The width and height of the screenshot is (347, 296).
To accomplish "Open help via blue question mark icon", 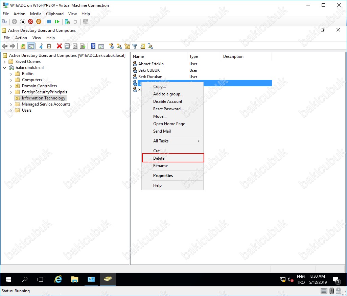I will click(93, 46).
